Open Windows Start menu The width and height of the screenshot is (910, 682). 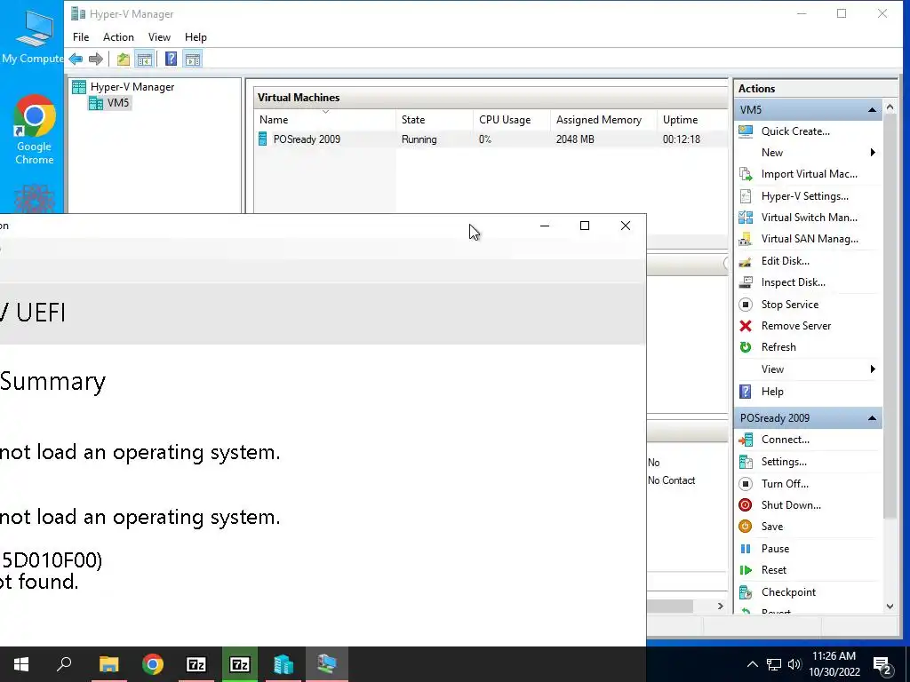21,664
